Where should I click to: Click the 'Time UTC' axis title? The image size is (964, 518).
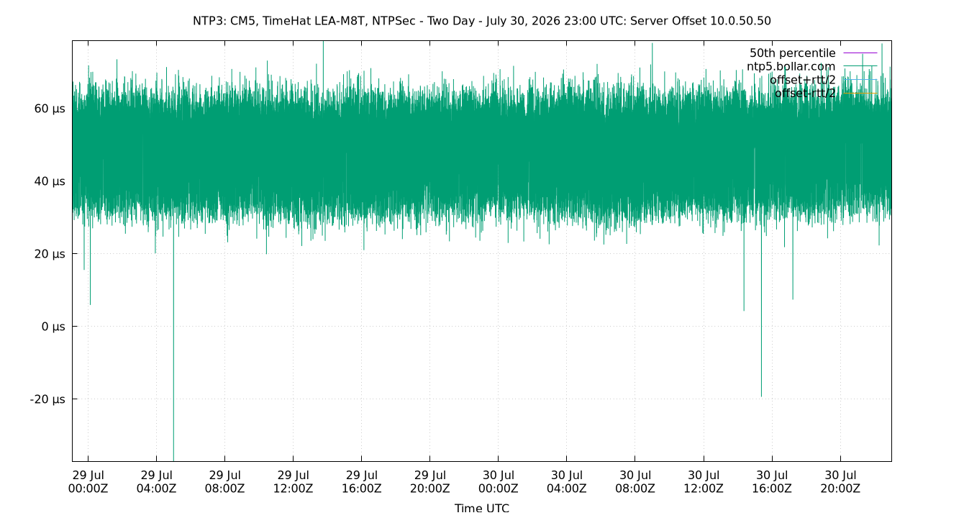482,508
